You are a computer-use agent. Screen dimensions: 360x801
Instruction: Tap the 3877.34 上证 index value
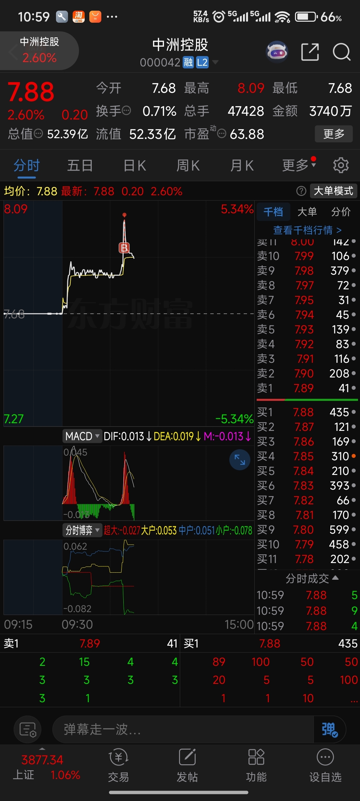tap(42, 760)
